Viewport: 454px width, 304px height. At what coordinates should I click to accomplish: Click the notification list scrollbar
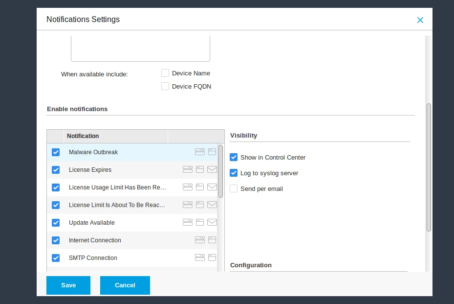click(x=220, y=171)
